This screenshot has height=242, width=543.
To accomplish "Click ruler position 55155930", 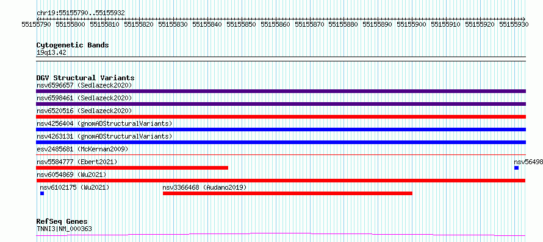I will coord(514,24).
